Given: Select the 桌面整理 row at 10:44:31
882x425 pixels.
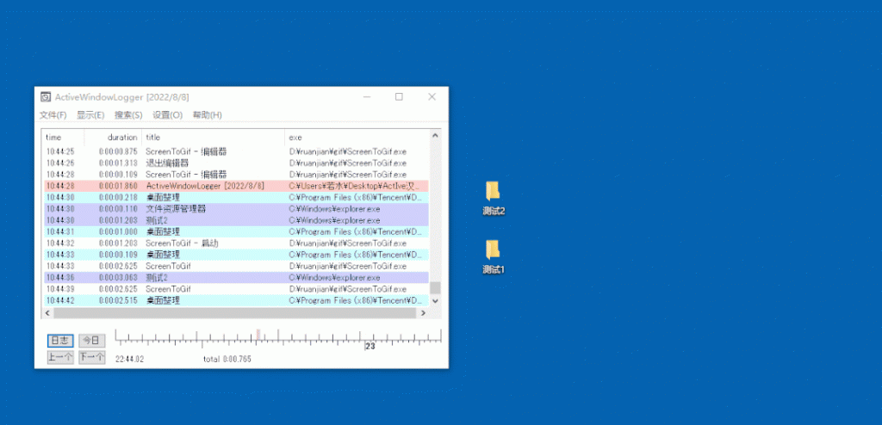Looking at the screenshot, I should point(236,231).
